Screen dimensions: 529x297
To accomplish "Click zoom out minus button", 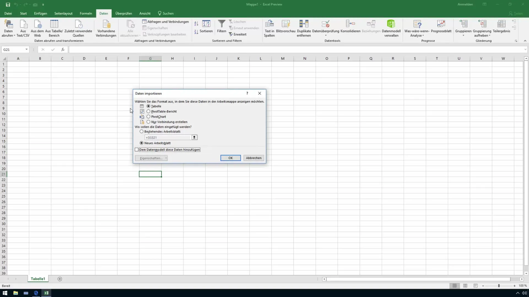I will [483, 286].
